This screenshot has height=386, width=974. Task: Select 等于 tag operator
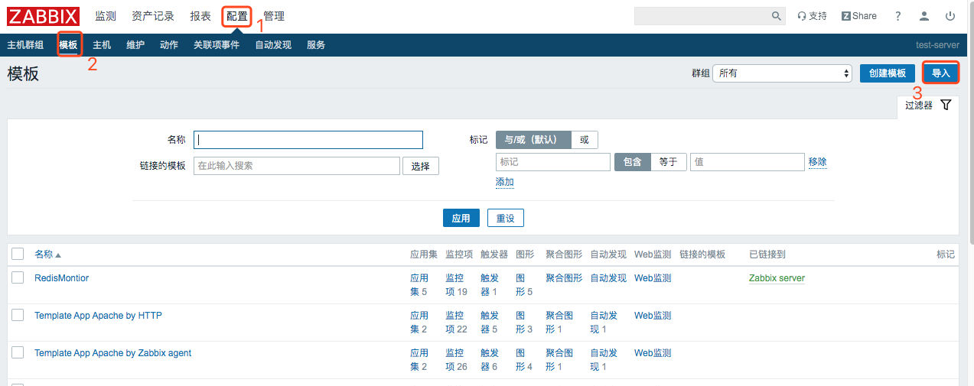[x=669, y=162]
